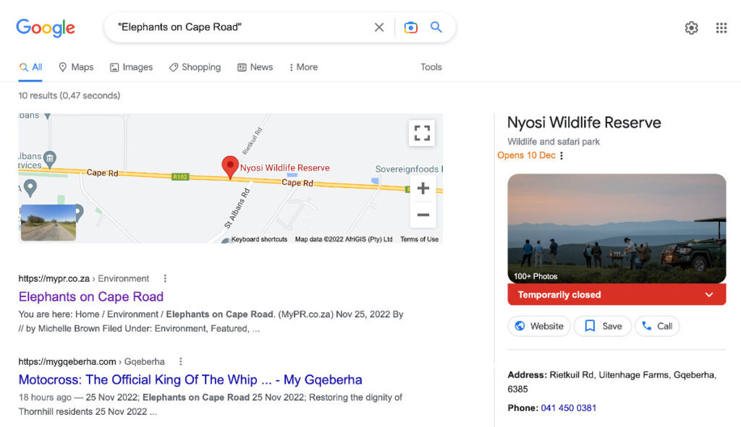The width and height of the screenshot is (741, 427).
Task: Open options next to Opens 10 Dec
Action: 562,156
